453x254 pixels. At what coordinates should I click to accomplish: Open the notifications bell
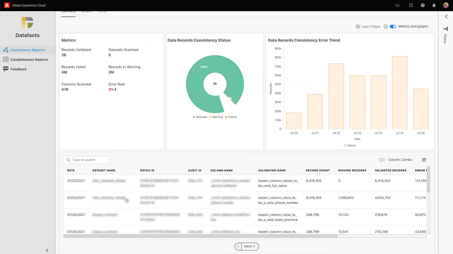click(434, 5)
